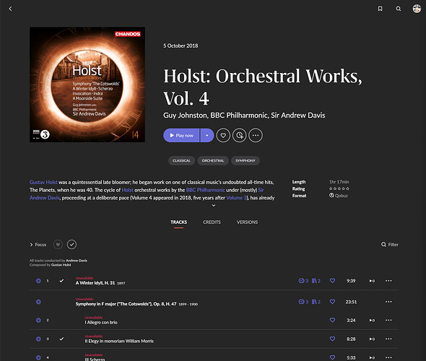Click the Play now button
This screenshot has width=426, height=361.
[181, 135]
